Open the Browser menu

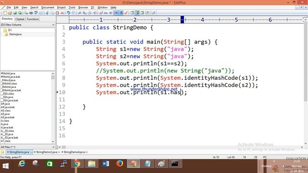pos(83,8)
